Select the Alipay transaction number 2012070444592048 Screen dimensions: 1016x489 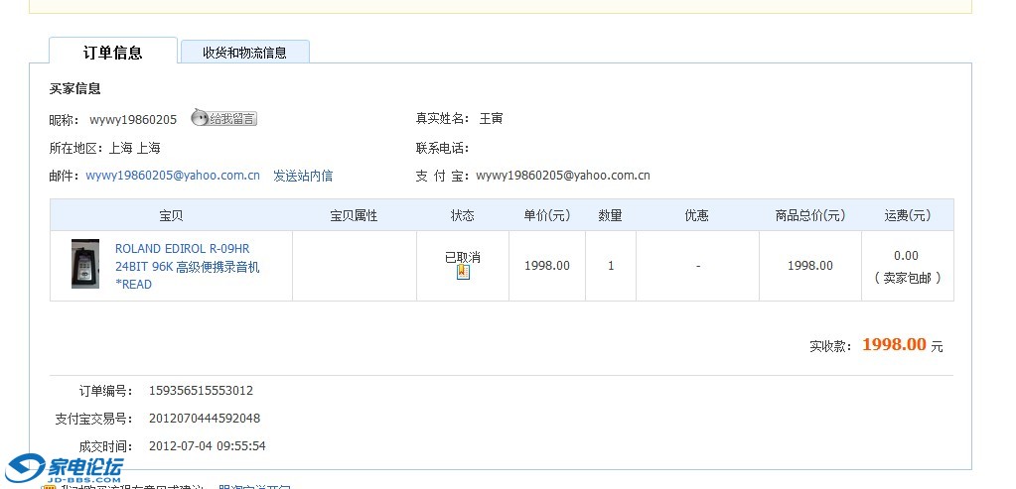point(205,419)
